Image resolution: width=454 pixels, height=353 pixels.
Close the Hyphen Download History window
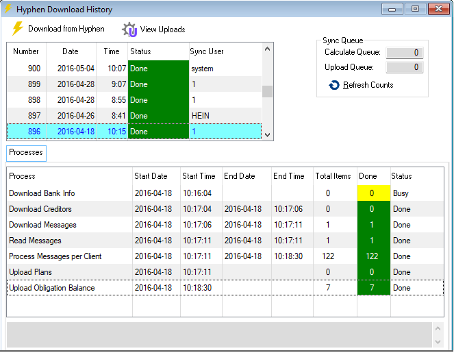(x=439, y=9)
